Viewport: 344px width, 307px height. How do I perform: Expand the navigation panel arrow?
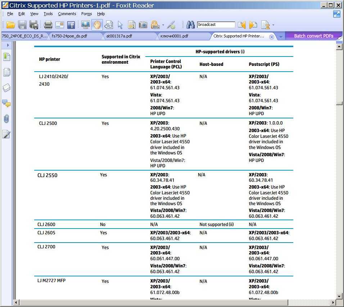pyautogui.click(x=8, y=45)
